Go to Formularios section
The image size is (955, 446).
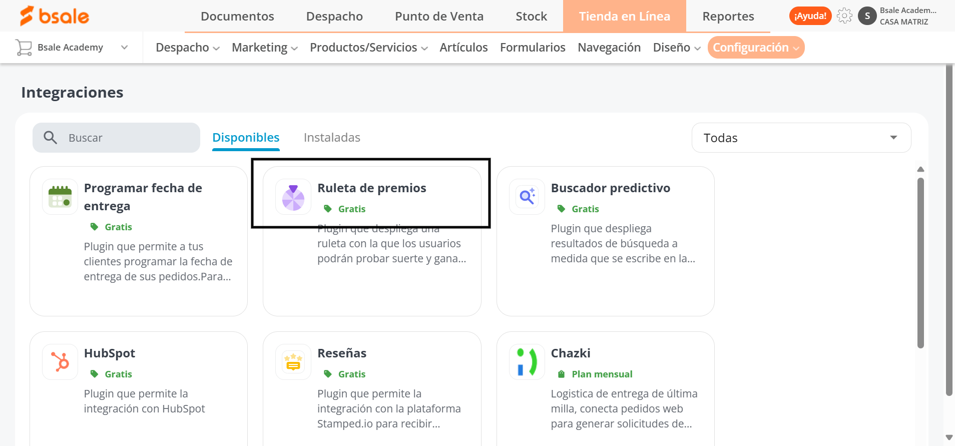533,48
